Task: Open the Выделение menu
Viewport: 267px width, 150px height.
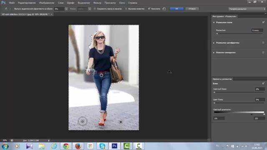Action: click(x=84, y=3)
